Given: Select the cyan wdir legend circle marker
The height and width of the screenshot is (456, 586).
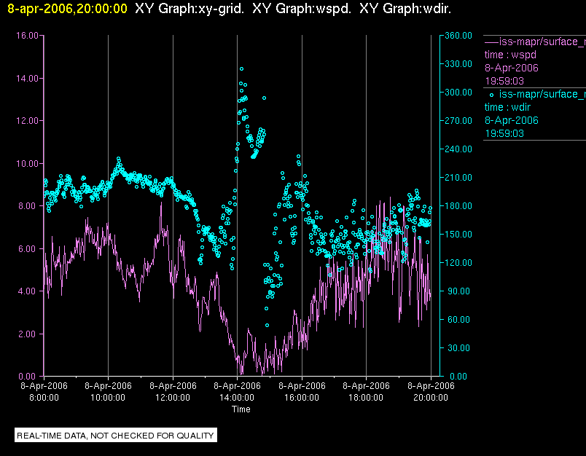Looking at the screenshot, I should pyautogui.click(x=491, y=95).
